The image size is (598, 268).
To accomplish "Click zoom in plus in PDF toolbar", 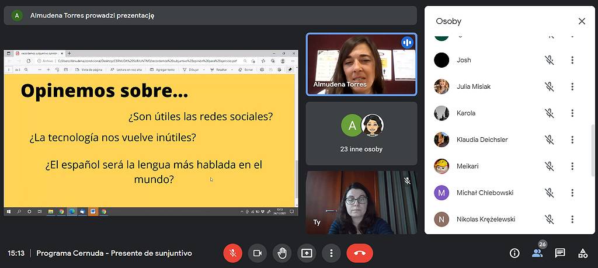I will pyautogui.click(x=48, y=69).
